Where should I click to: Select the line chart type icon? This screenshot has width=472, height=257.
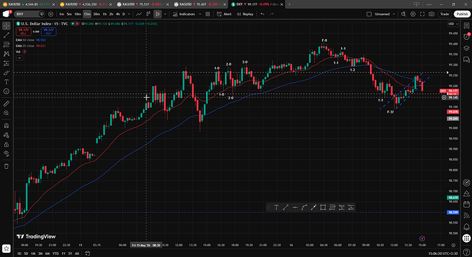point(139,14)
